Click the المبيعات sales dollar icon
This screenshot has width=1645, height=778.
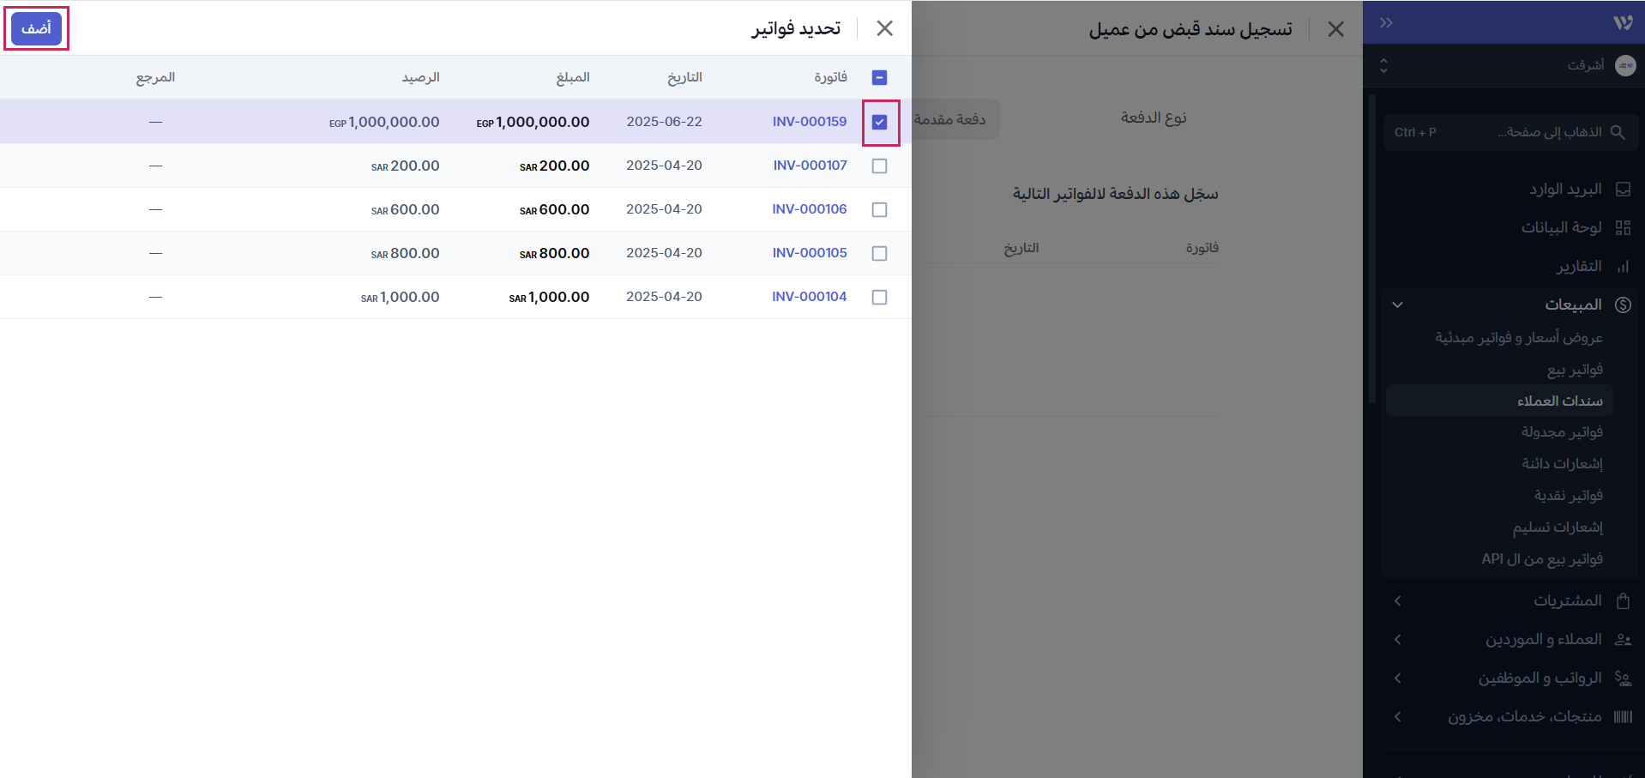pyautogui.click(x=1623, y=305)
